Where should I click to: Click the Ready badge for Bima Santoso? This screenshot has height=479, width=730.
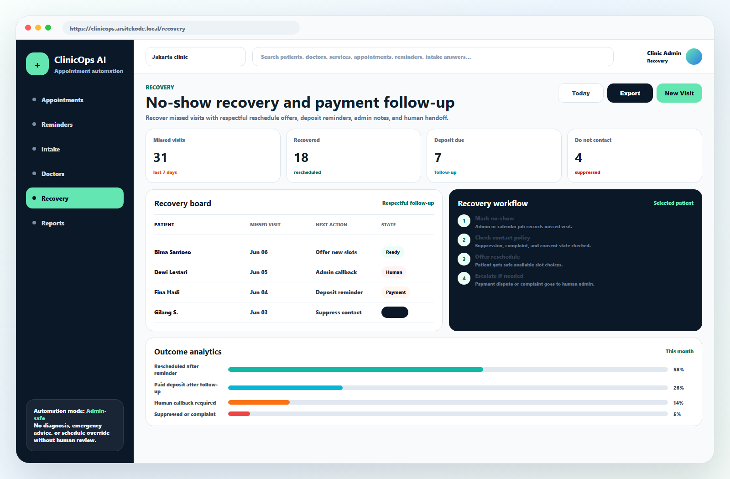[x=393, y=252]
